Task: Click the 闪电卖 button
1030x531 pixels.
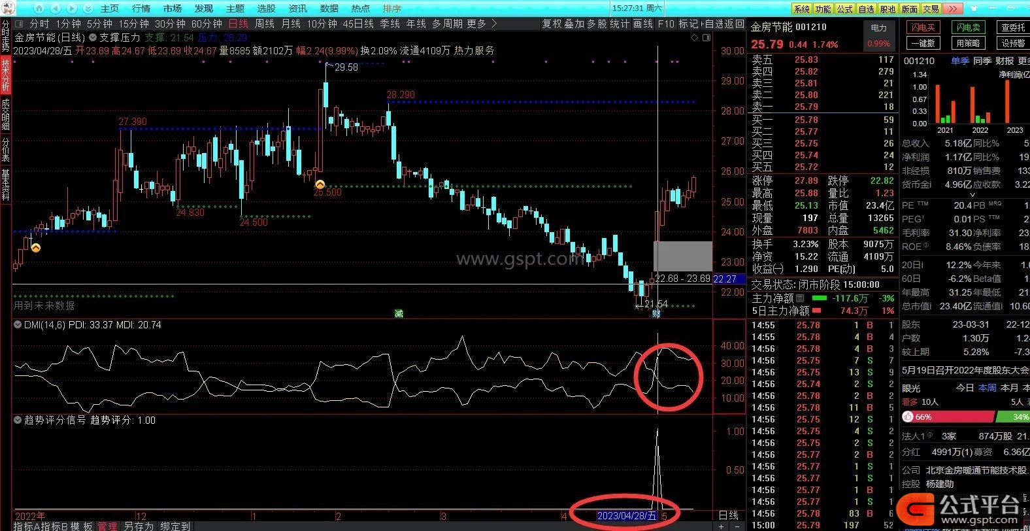Action: 969,27
